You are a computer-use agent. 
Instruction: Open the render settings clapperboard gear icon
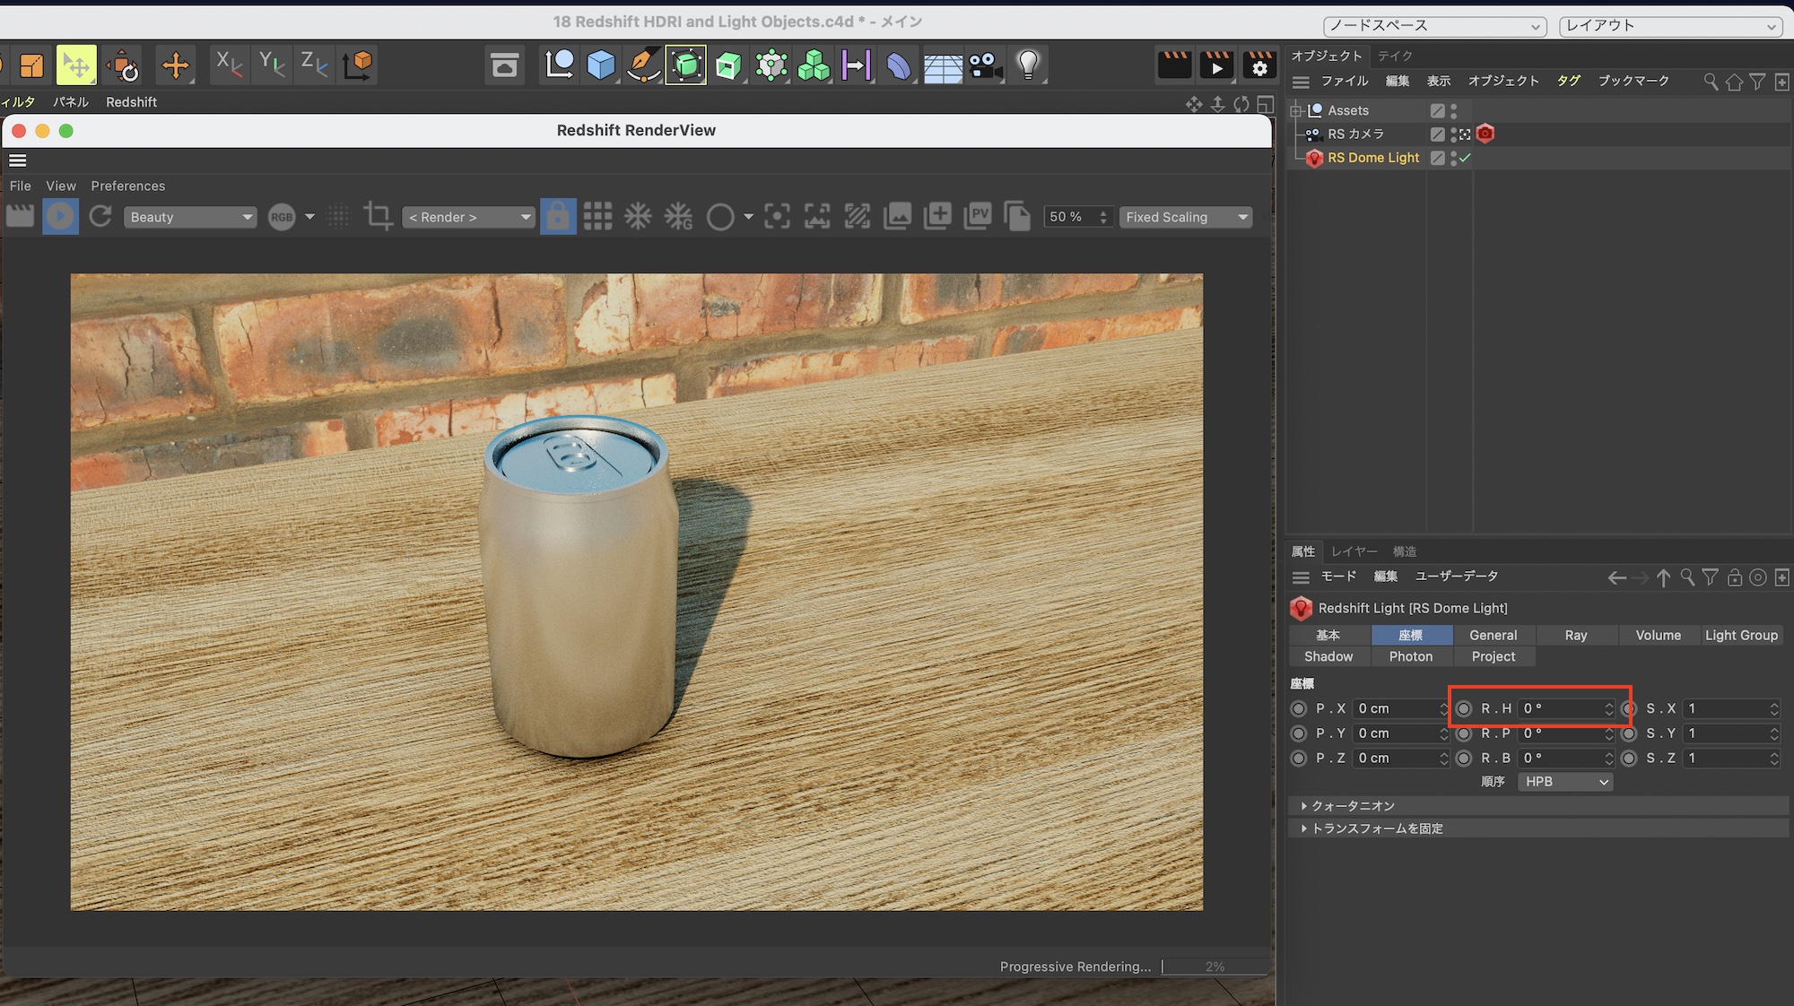coord(1259,65)
